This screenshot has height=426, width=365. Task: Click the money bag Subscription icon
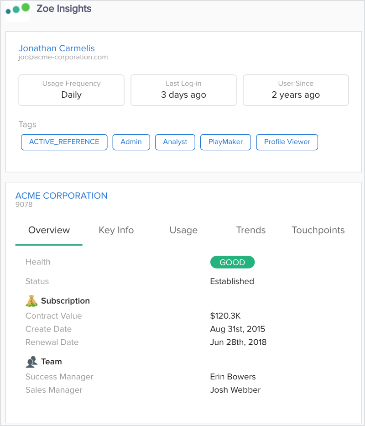[x=31, y=301]
